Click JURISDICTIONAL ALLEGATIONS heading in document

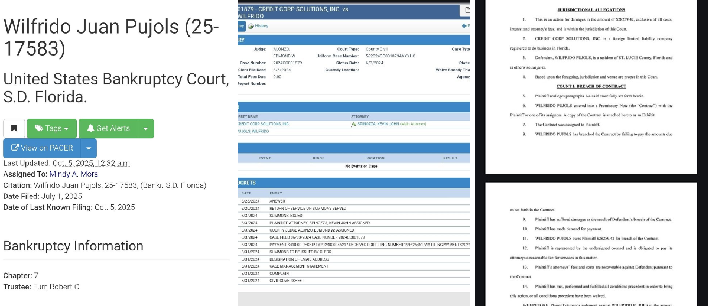click(x=591, y=10)
